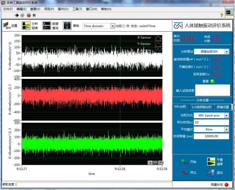Click the 平衡清零 balance zero icon
This screenshot has height=190, width=235.
[x=211, y=162]
